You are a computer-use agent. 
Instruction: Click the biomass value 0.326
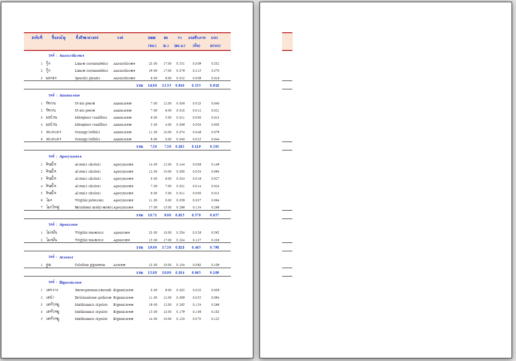pyautogui.click(x=197, y=233)
